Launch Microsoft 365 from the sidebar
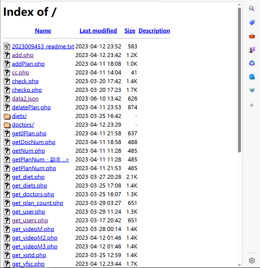Viewport: 260px width, 268px height. (x=252, y=63)
